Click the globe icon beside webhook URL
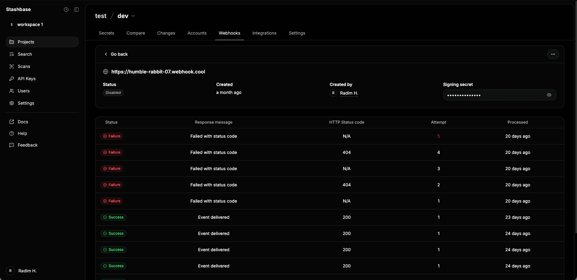The height and width of the screenshot is (280, 577). (x=106, y=72)
